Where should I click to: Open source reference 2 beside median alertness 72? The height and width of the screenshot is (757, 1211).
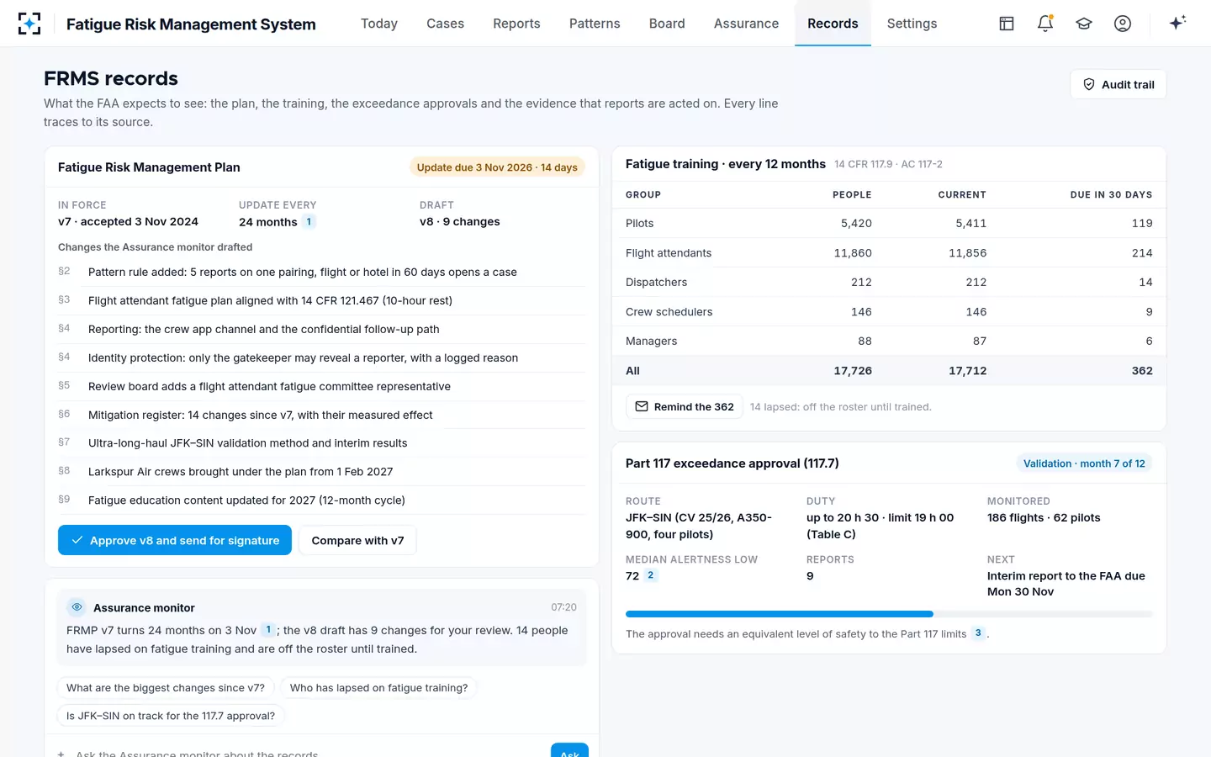[650, 575]
